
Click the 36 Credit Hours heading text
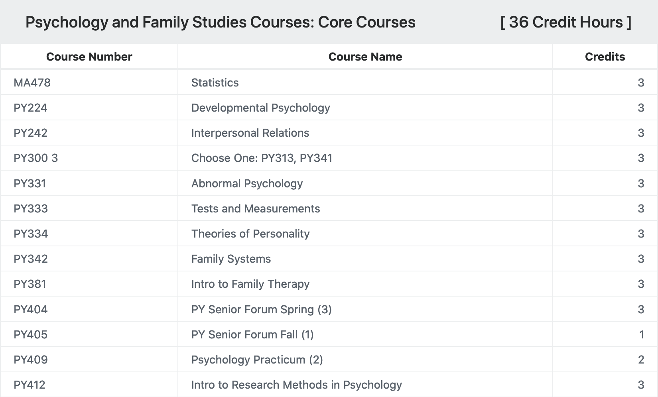[x=566, y=22]
